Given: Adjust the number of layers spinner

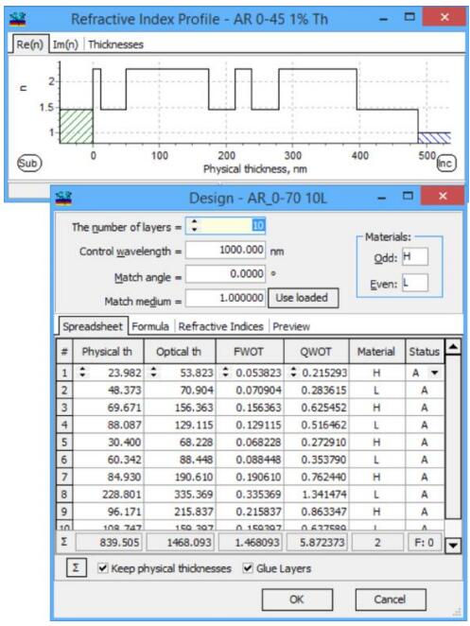Looking at the screenshot, I should [x=194, y=226].
